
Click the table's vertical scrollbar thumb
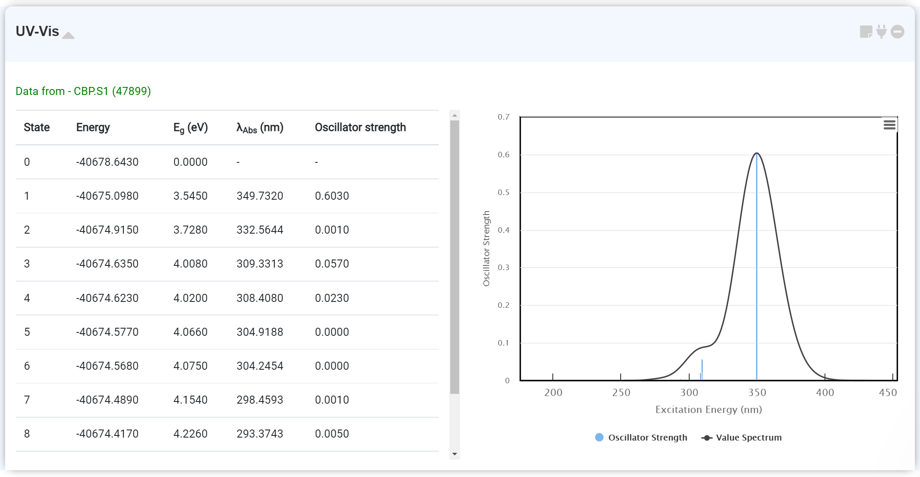click(454, 257)
